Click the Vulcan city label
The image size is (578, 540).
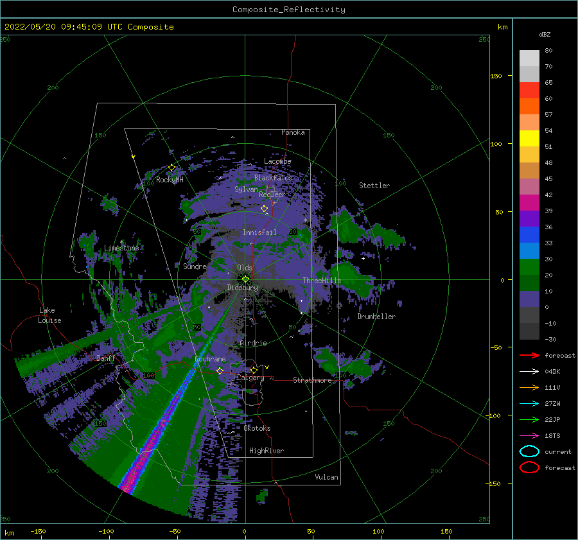pyautogui.click(x=327, y=477)
